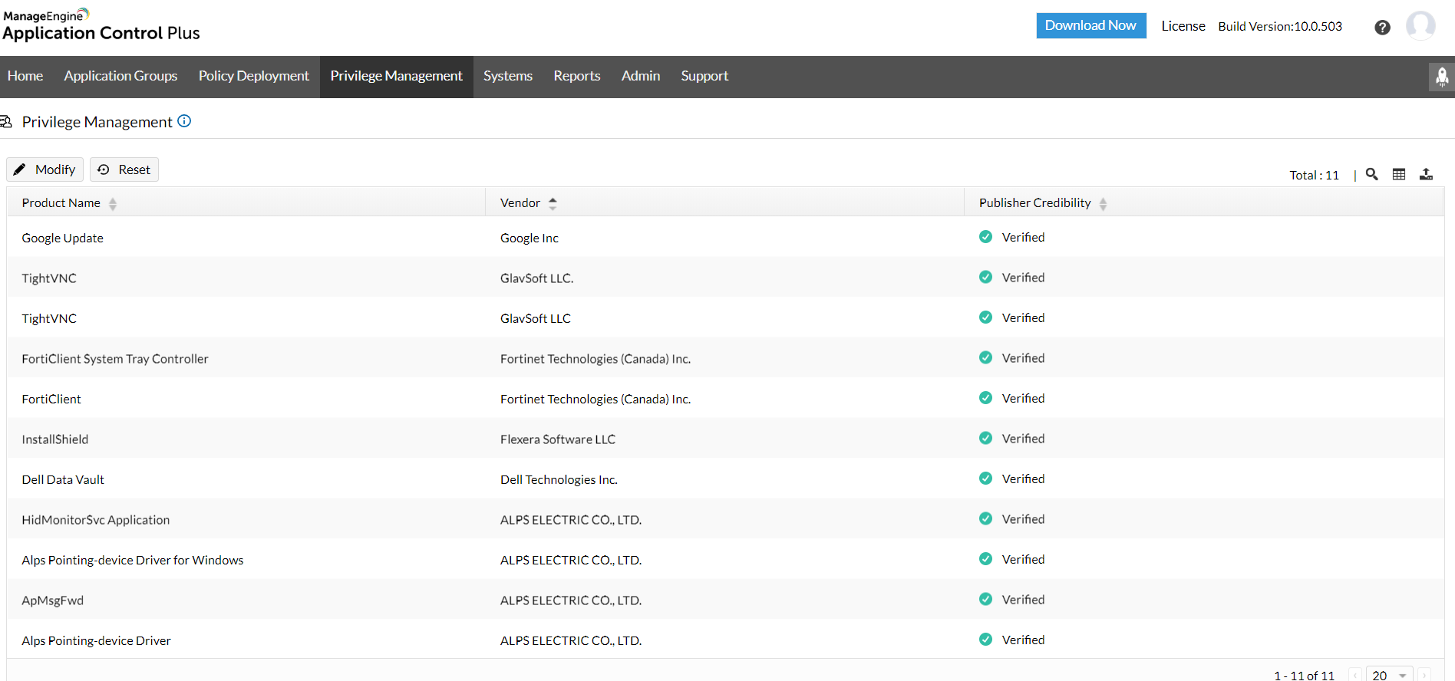Click the Reset button
The image size is (1455, 681).
pyautogui.click(x=124, y=169)
